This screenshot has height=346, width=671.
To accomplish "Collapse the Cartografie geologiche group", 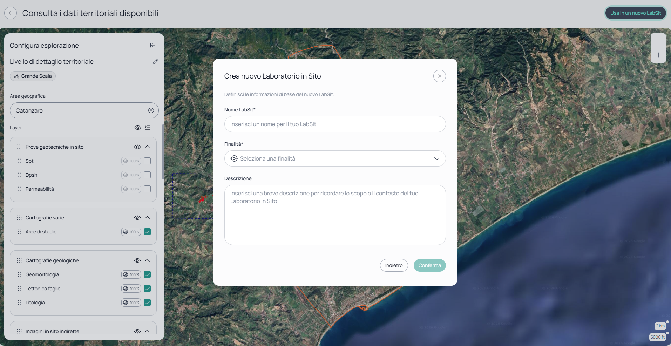I will point(147,260).
